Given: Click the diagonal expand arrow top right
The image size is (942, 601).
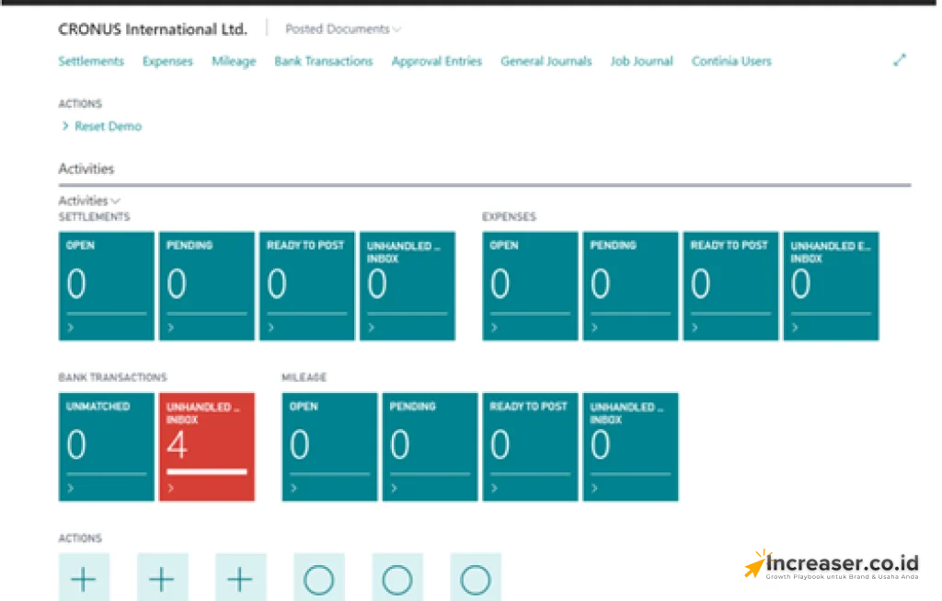Looking at the screenshot, I should point(899,60).
